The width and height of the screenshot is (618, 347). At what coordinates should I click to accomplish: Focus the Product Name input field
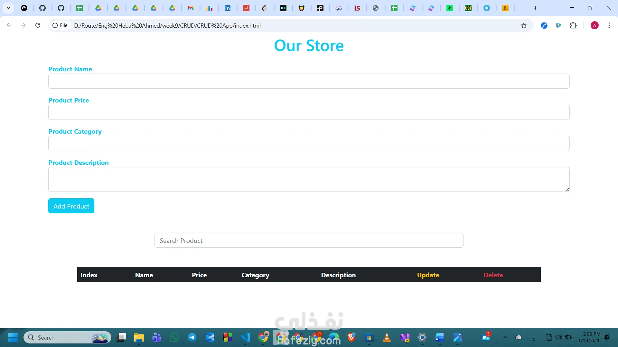tap(309, 81)
